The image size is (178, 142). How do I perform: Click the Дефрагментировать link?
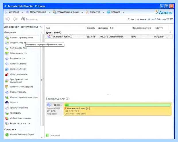coord(21,118)
